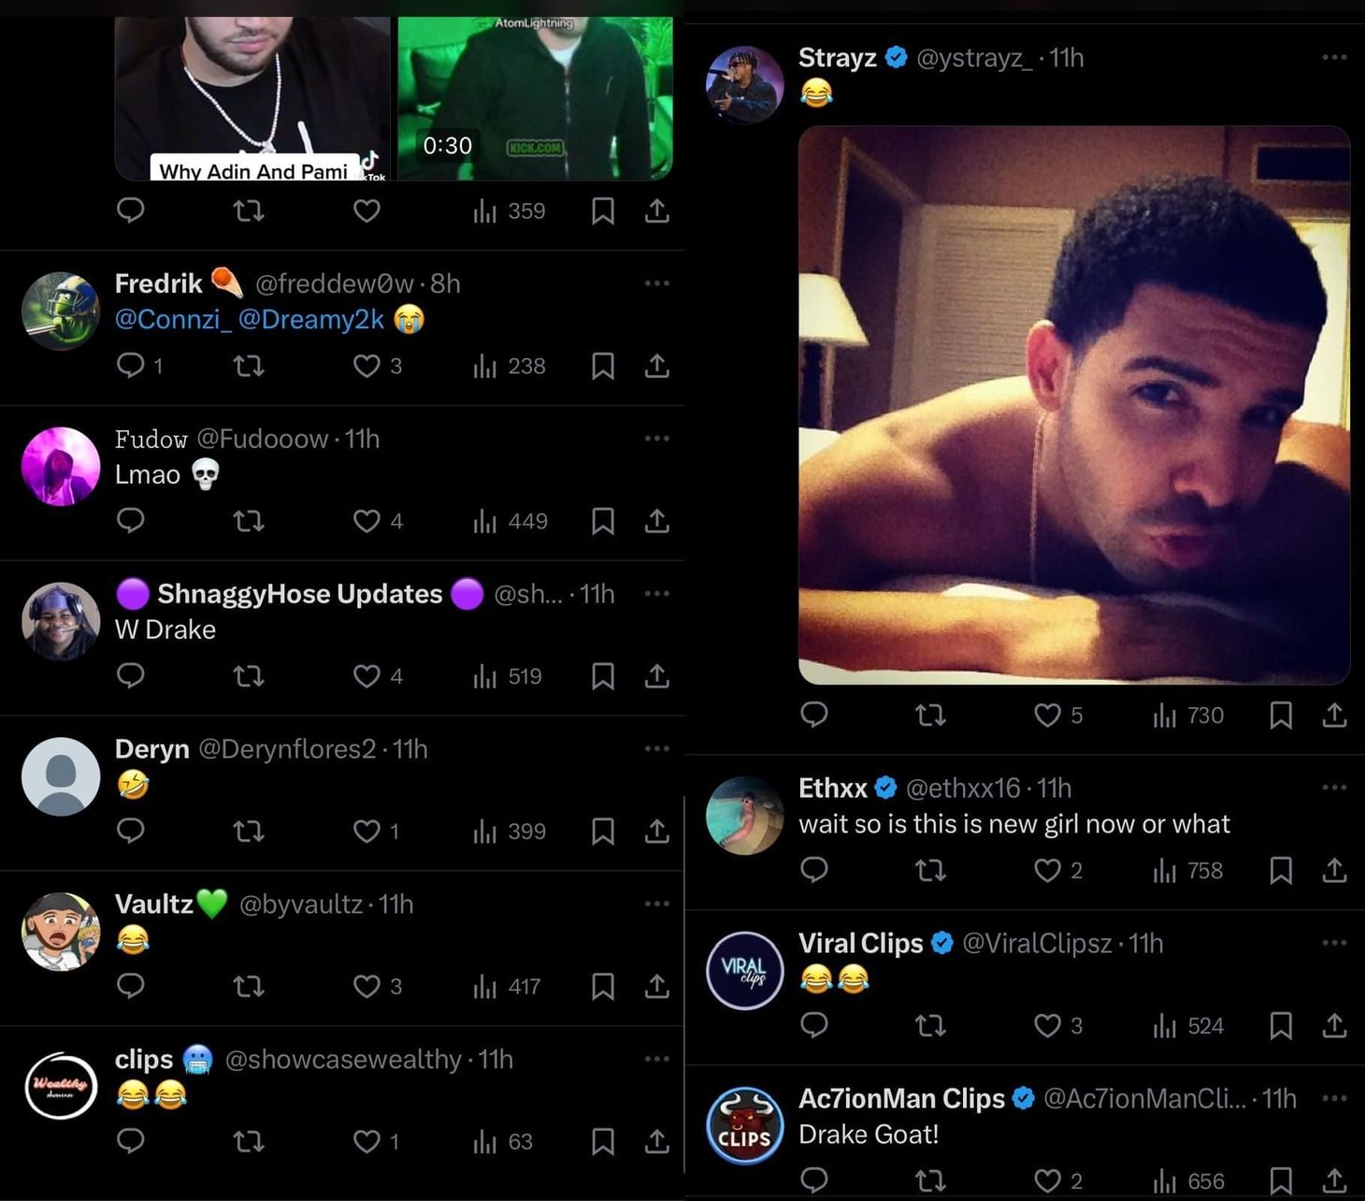Image resolution: width=1365 pixels, height=1201 pixels.
Task: Open the more options menu on Vaultz's reply
Action: pos(656,904)
